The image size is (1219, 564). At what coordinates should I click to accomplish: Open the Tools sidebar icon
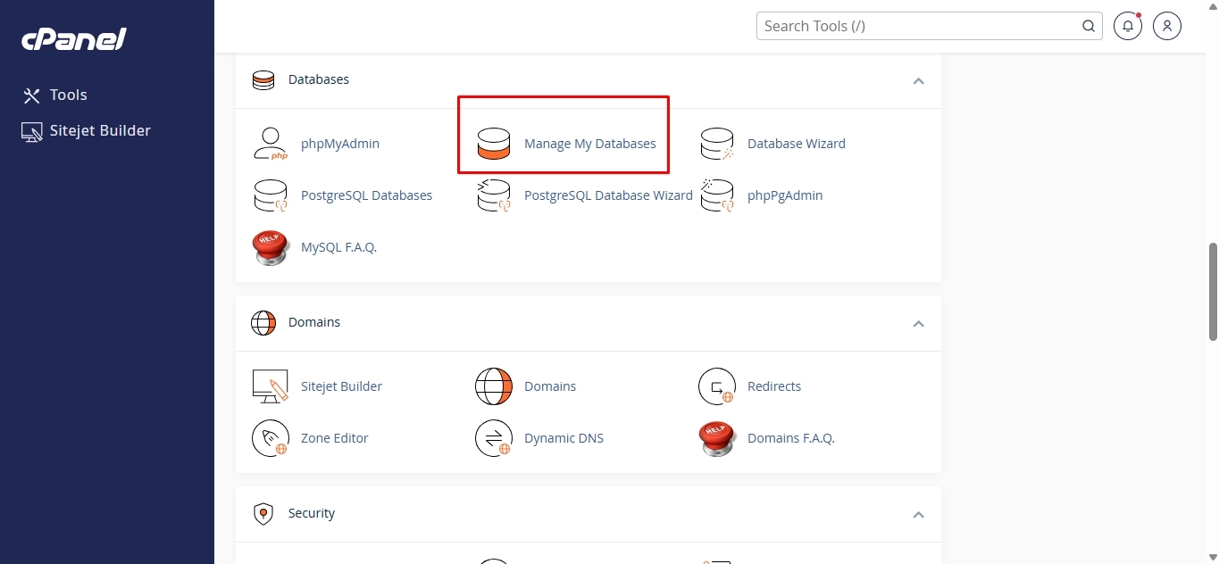coord(32,95)
